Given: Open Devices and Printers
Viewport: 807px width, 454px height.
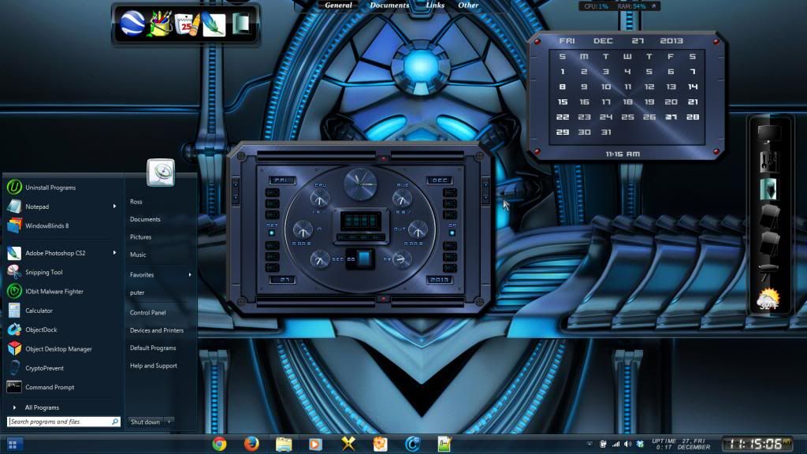Looking at the screenshot, I should [157, 330].
